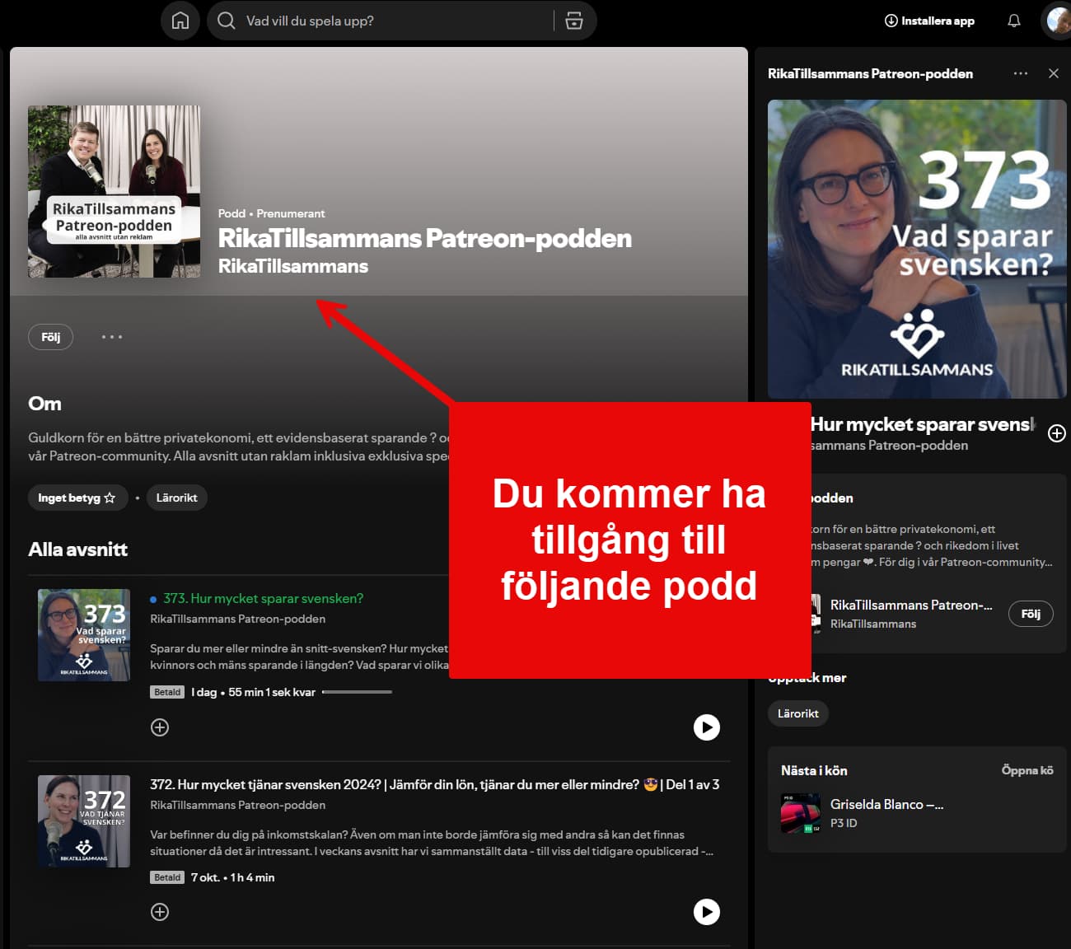Open episode 372 title link
The image size is (1071, 949).
(434, 785)
